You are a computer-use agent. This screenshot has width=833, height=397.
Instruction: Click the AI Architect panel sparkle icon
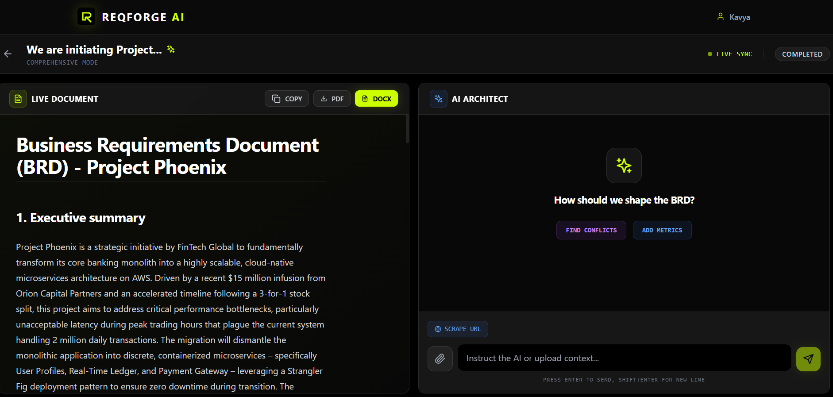pos(439,99)
